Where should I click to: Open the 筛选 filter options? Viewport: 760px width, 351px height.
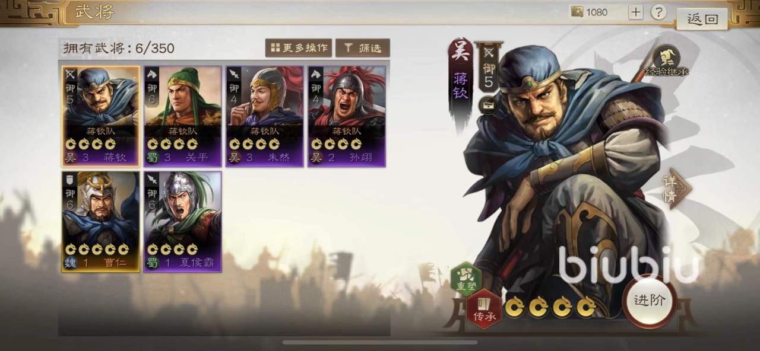tap(363, 48)
